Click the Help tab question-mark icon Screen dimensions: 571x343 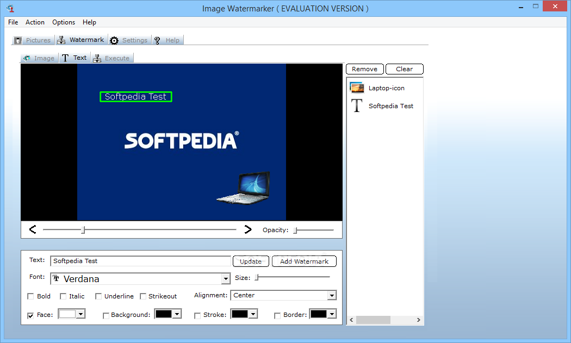[157, 40]
